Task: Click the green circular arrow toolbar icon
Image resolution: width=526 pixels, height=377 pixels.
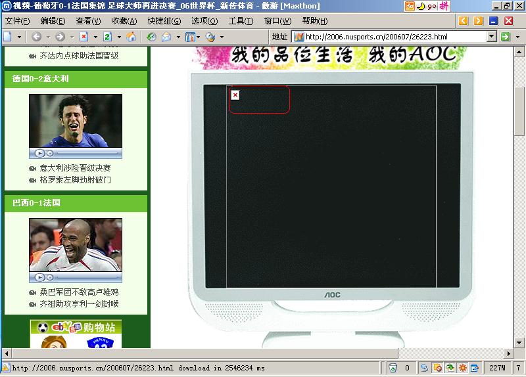Action: (151, 37)
